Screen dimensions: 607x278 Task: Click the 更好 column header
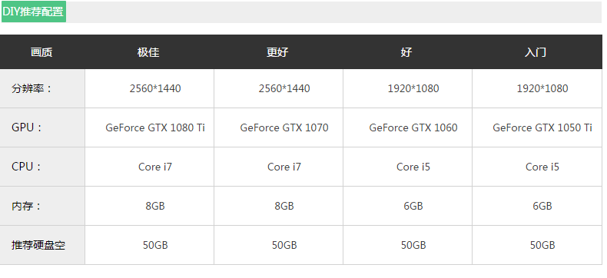click(277, 52)
